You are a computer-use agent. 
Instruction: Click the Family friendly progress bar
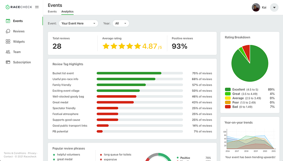pos(140,85)
